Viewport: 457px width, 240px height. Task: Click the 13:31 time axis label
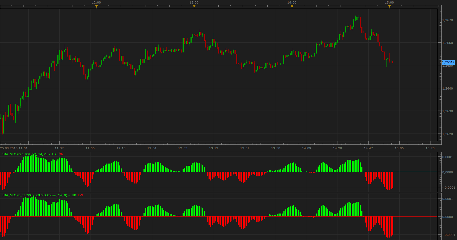(245, 148)
